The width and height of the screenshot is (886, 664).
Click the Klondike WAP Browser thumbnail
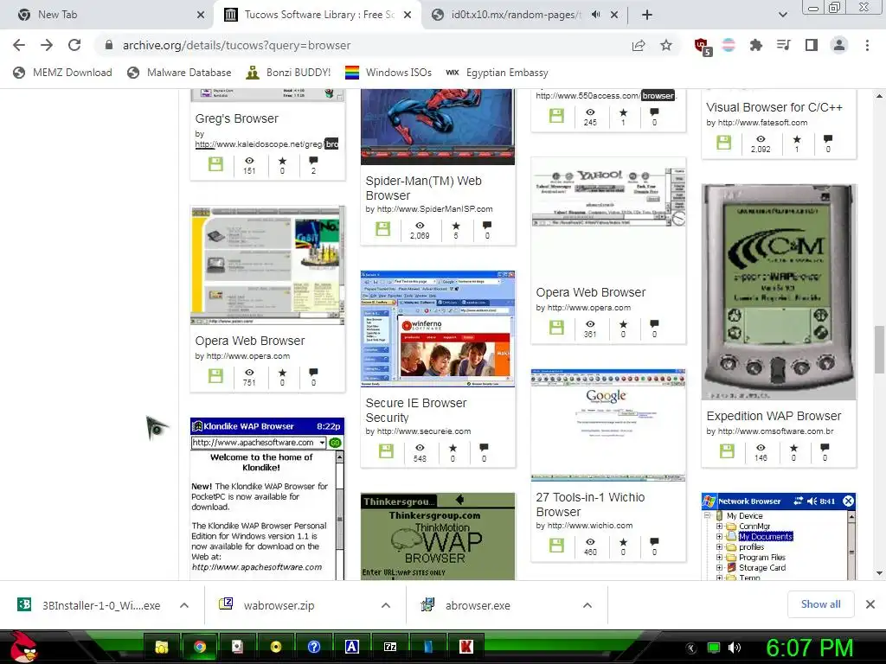point(267,499)
